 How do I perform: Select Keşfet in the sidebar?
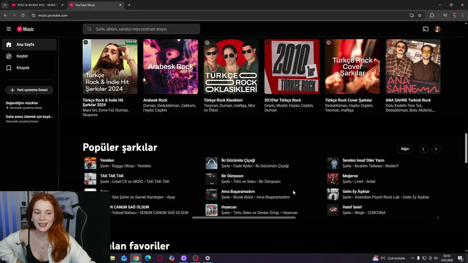tap(29, 56)
